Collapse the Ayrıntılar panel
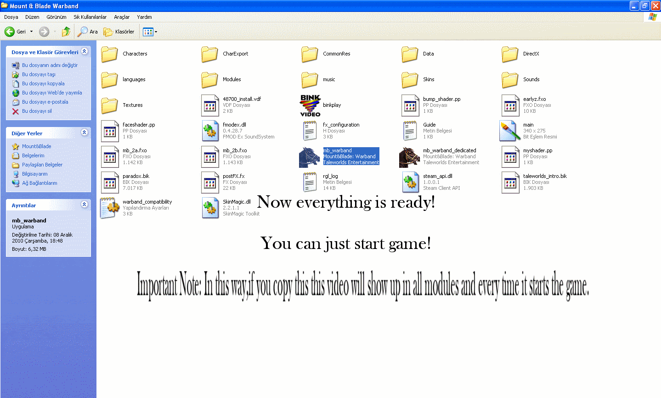The width and height of the screenshot is (661, 398). tap(85, 205)
